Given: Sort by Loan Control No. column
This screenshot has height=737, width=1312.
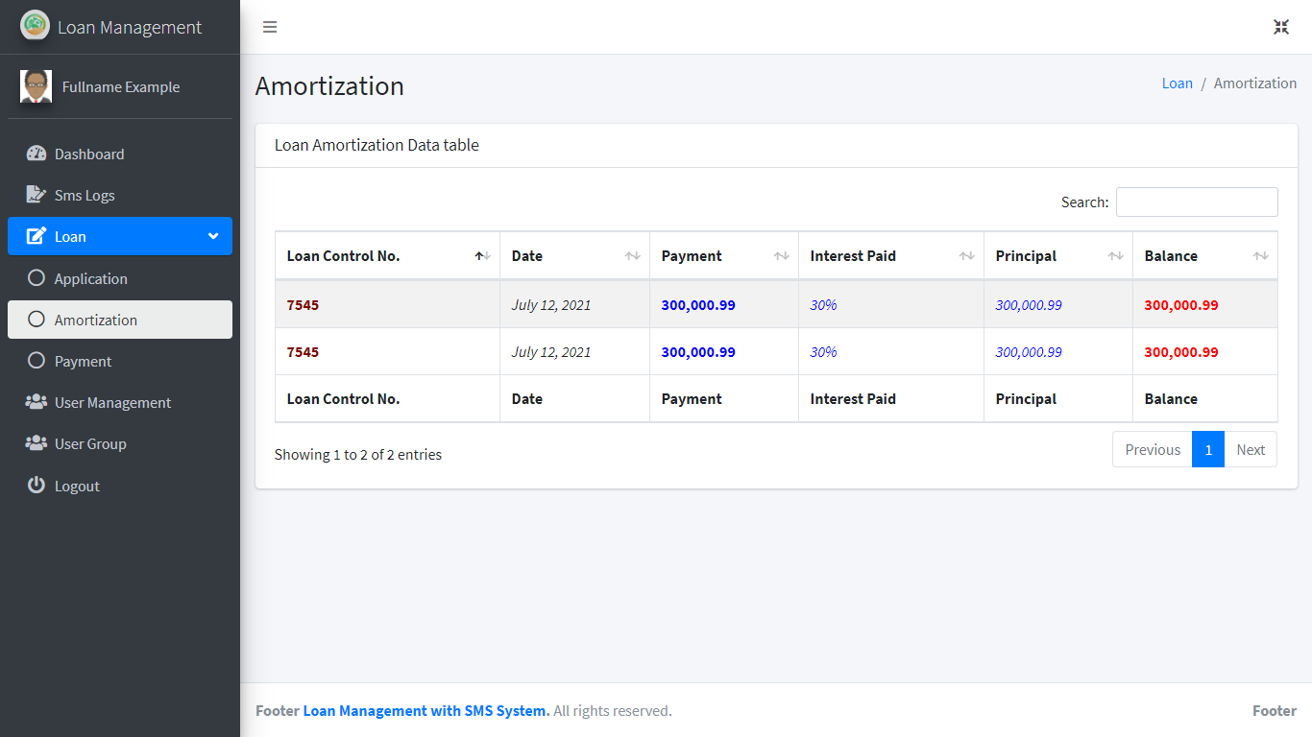Looking at the screenshot, I should point(387,256).
